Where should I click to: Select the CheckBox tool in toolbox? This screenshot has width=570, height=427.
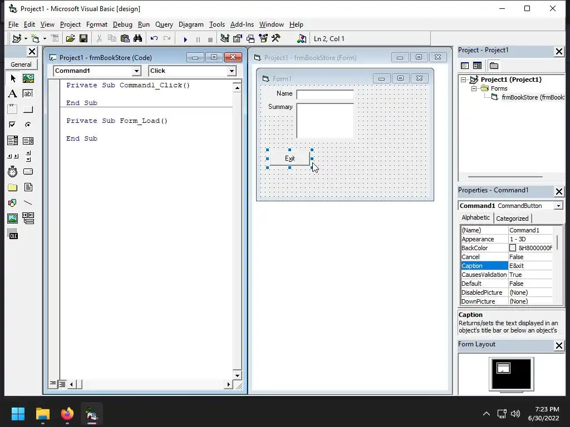pos(13,125)
